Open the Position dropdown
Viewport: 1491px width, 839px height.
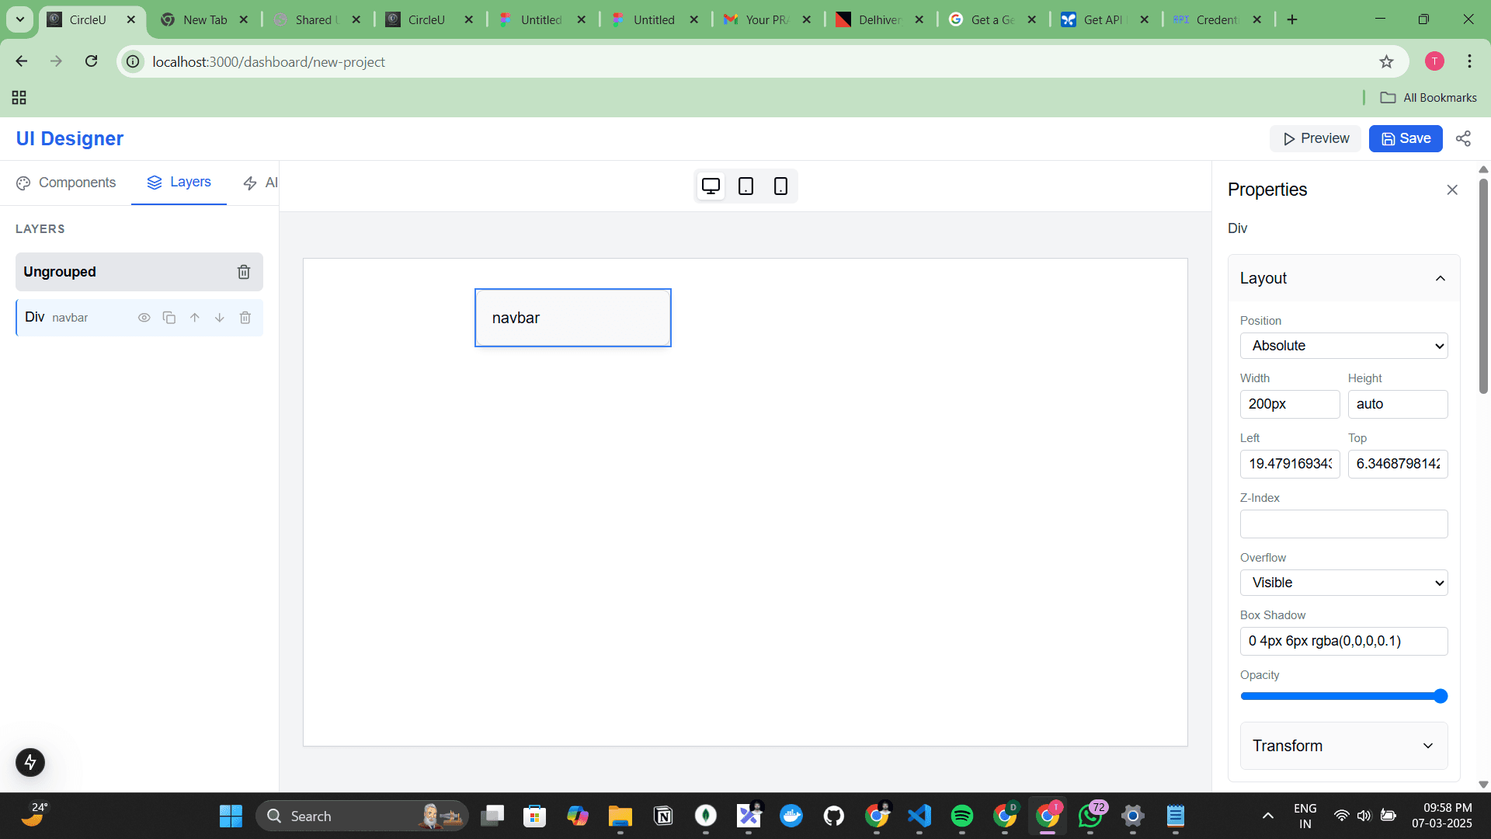pos(1343,346)
